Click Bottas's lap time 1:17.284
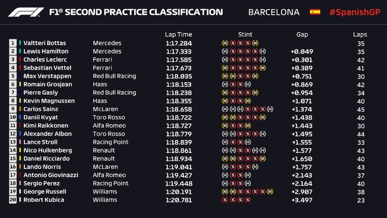Image resolution: width=387 pixels, height=218 pixels. point(179,43)
